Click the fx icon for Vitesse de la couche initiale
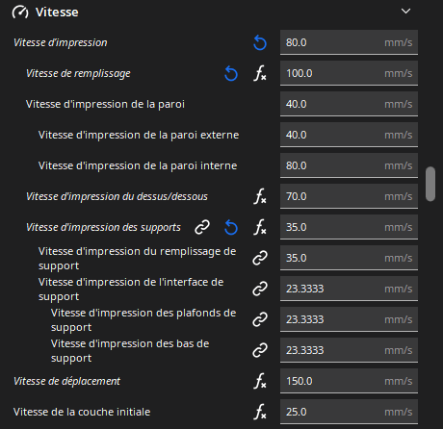 coord(260,412)
